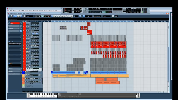Click Play in the floating transport panel
Viewport: 178px width, 100px height.
coord(107,12)
